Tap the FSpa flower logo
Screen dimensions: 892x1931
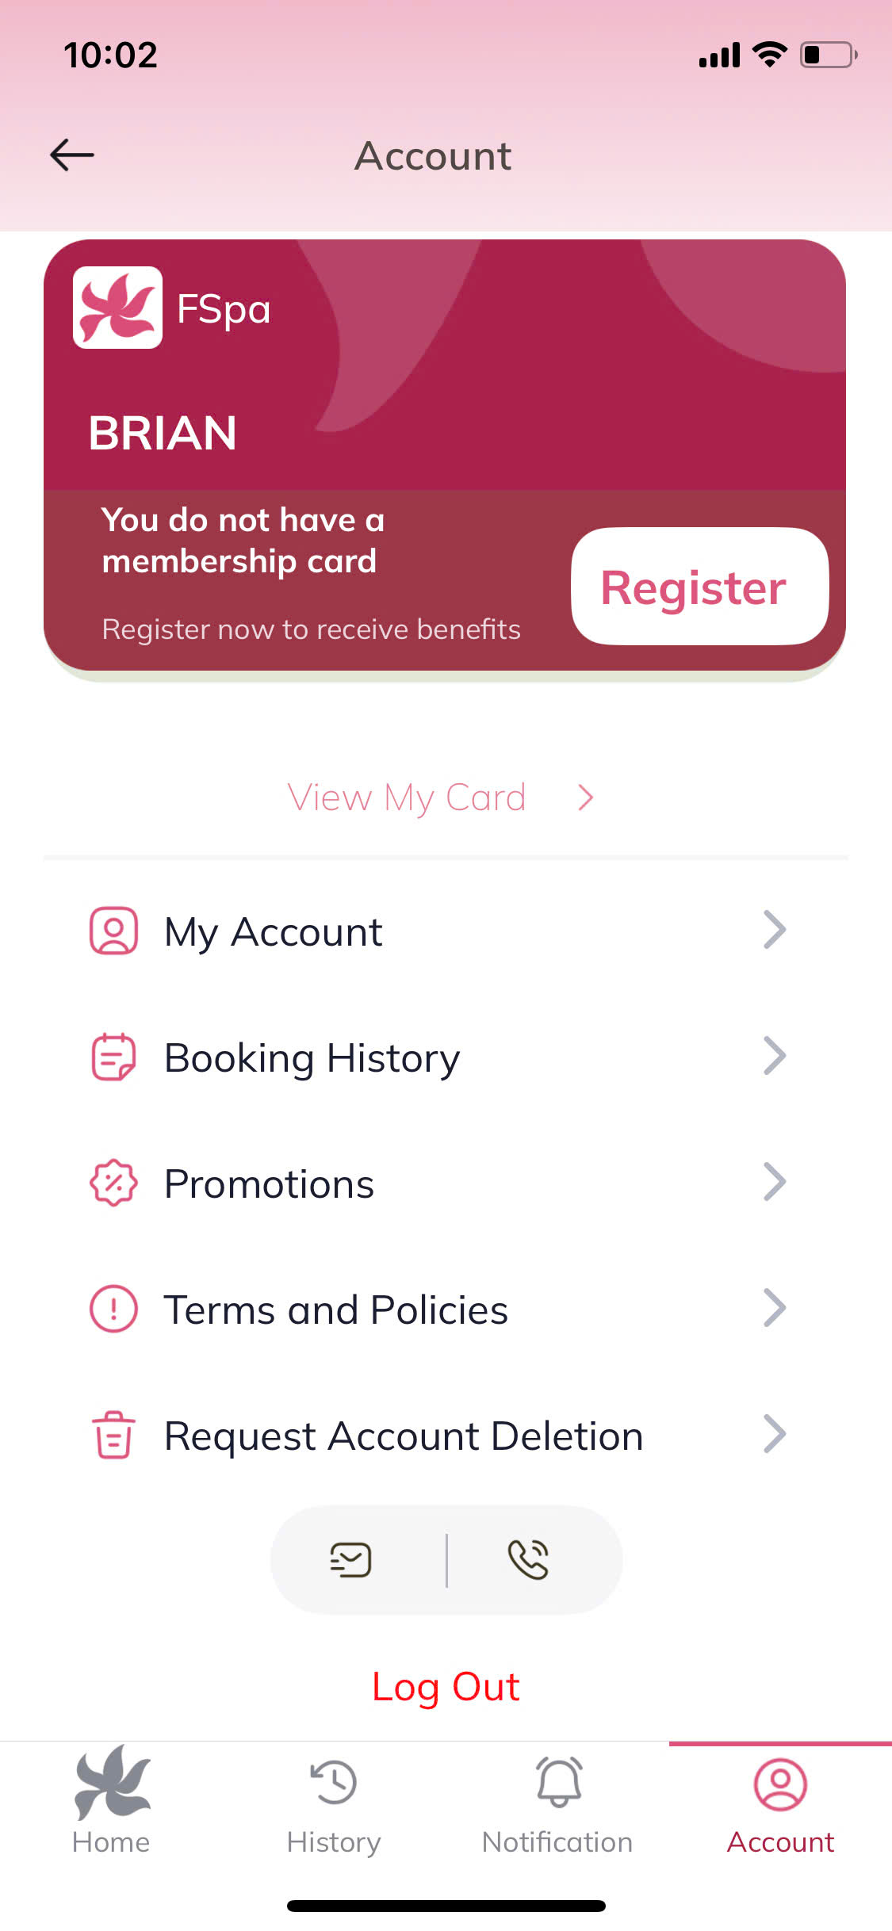117,308
